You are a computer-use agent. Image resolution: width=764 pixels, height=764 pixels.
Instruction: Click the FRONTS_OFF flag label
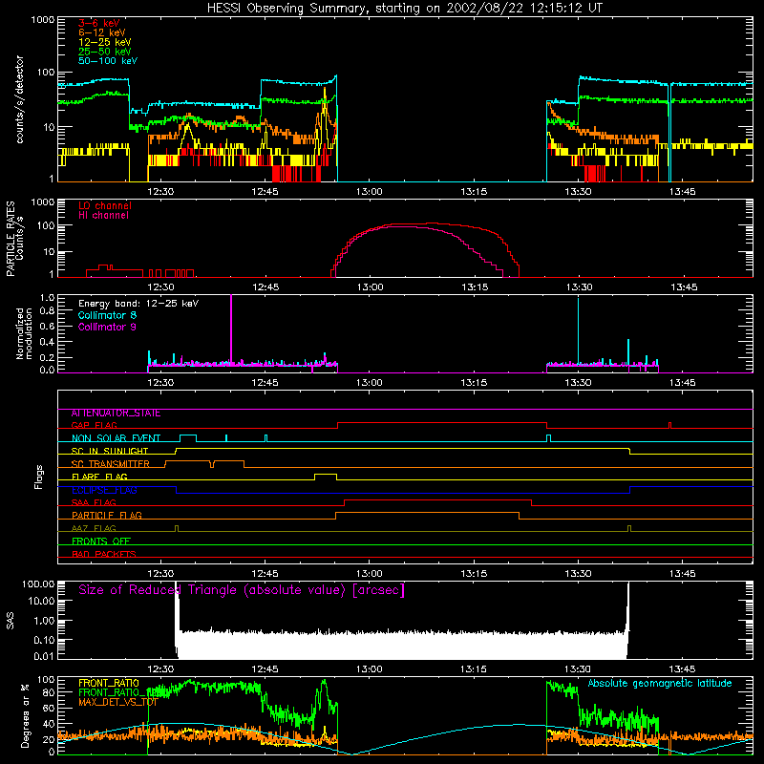[101, 541]
